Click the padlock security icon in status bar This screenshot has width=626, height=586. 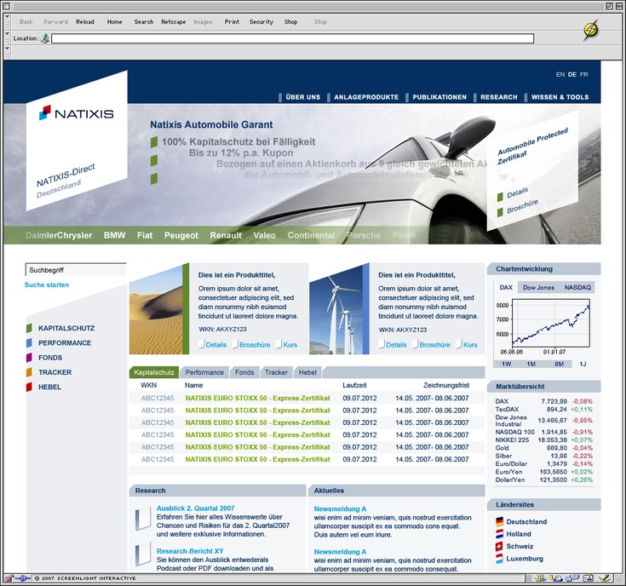[9, 578]
